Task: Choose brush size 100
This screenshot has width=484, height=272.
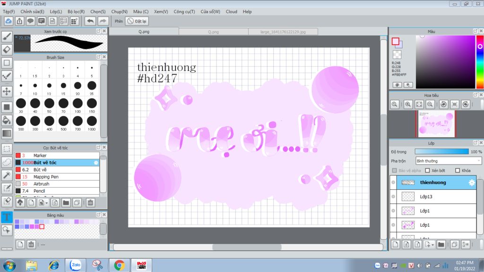Action: click(x=78, y=105)
